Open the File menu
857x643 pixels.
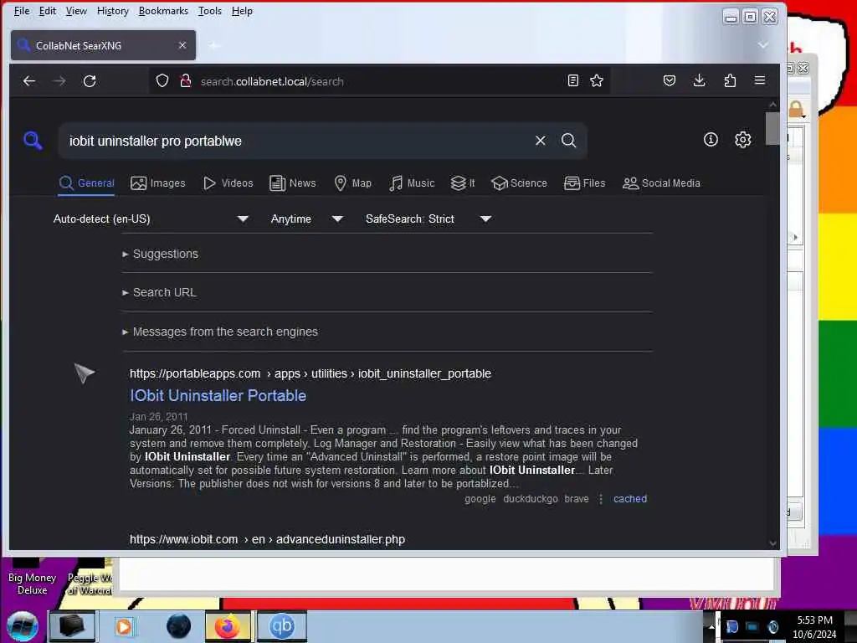coord(22,11)
